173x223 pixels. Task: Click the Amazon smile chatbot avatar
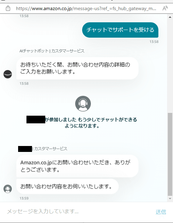coord(8,74)
